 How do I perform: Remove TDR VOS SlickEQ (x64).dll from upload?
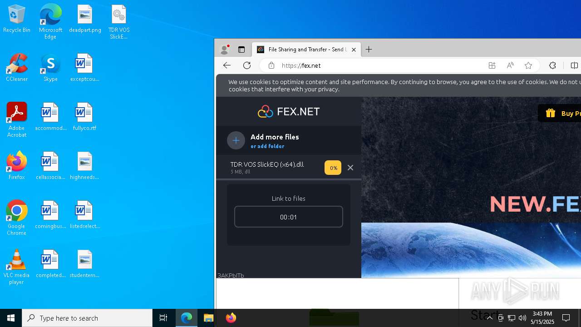350,168
